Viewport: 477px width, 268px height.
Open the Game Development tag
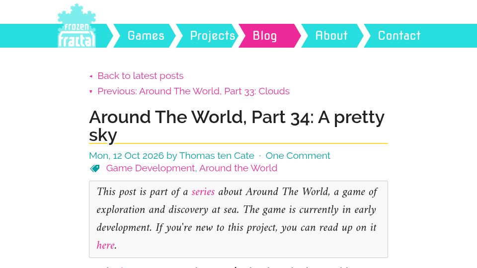tap(150, 168)
